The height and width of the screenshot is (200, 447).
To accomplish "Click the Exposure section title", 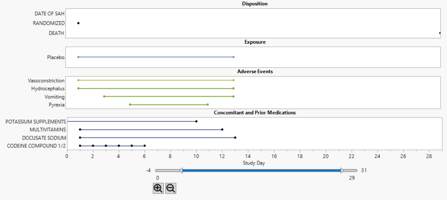I will [x=255, y=42].
